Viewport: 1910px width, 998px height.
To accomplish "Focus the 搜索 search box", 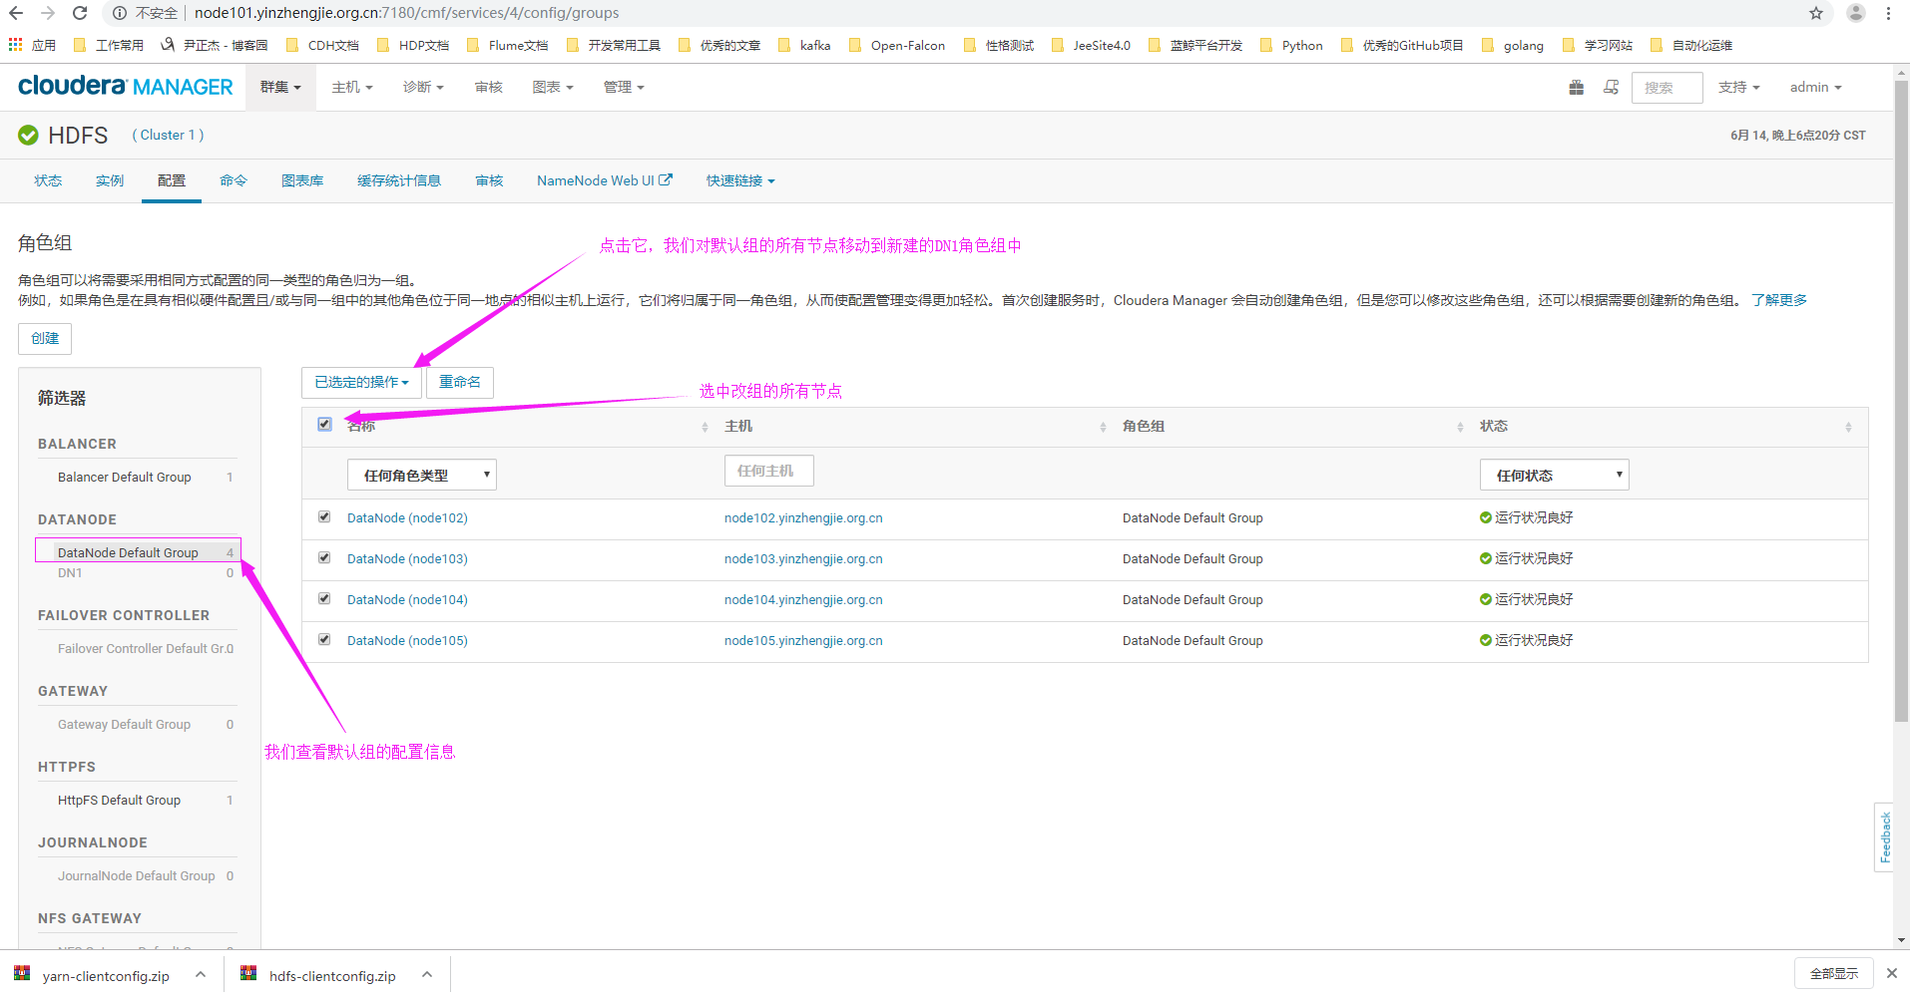I will click(x=1668, y=88).
